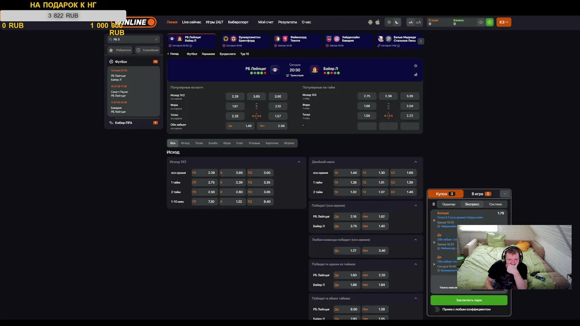580x326 pixels.
Task: Open match statistics bar chart icon
Action: pos(416,75)
